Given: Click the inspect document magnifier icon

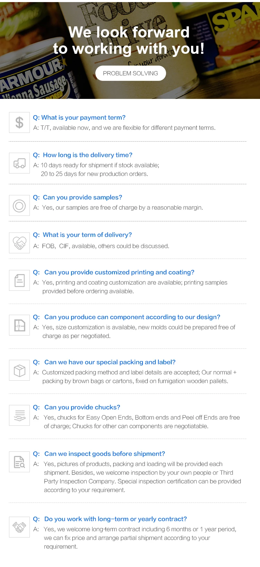Looking at the screenshot, I should [x=19, y=462].
